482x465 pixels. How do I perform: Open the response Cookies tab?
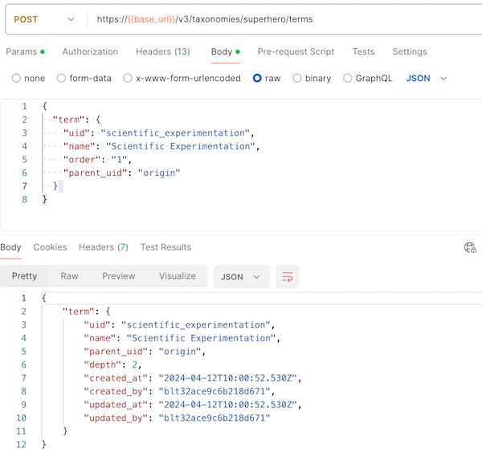coord(50,247)
